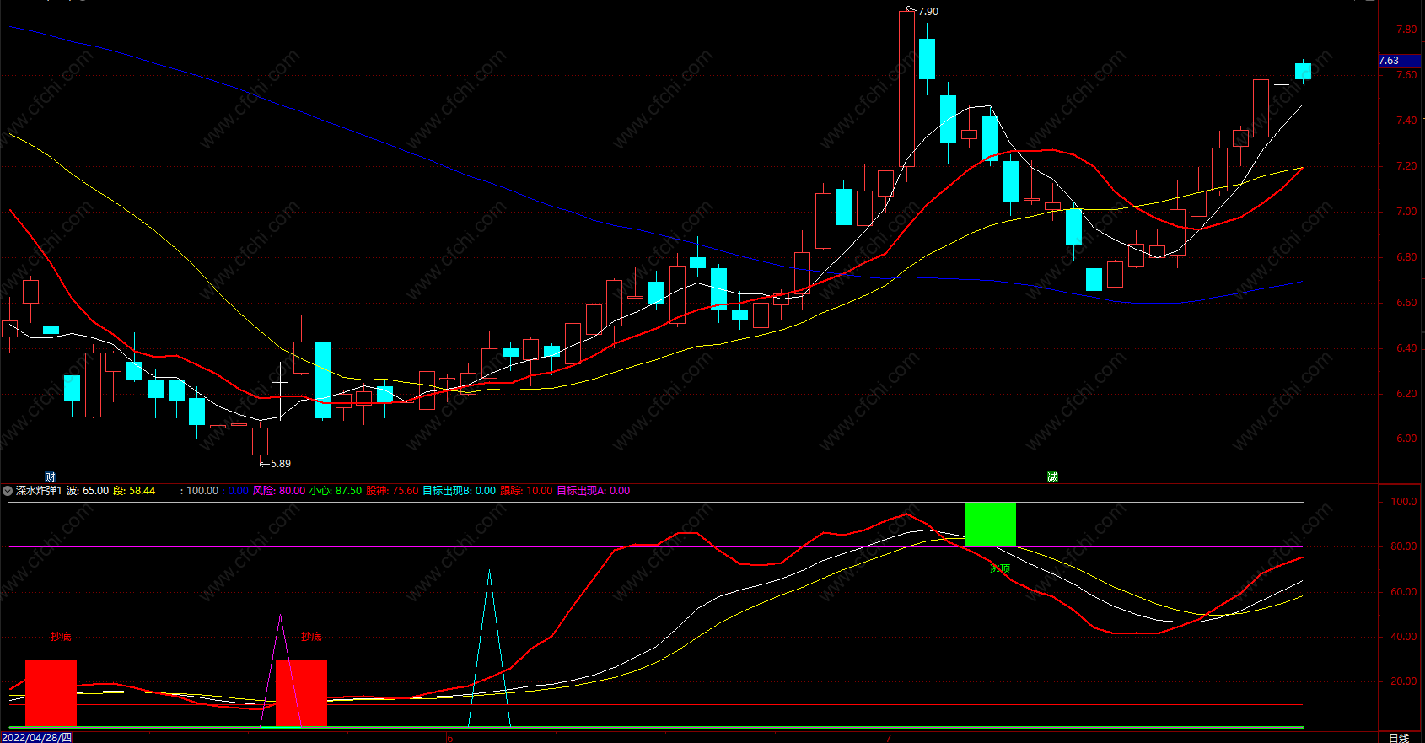Click the month 6 axis marker

tap(449, 738)
